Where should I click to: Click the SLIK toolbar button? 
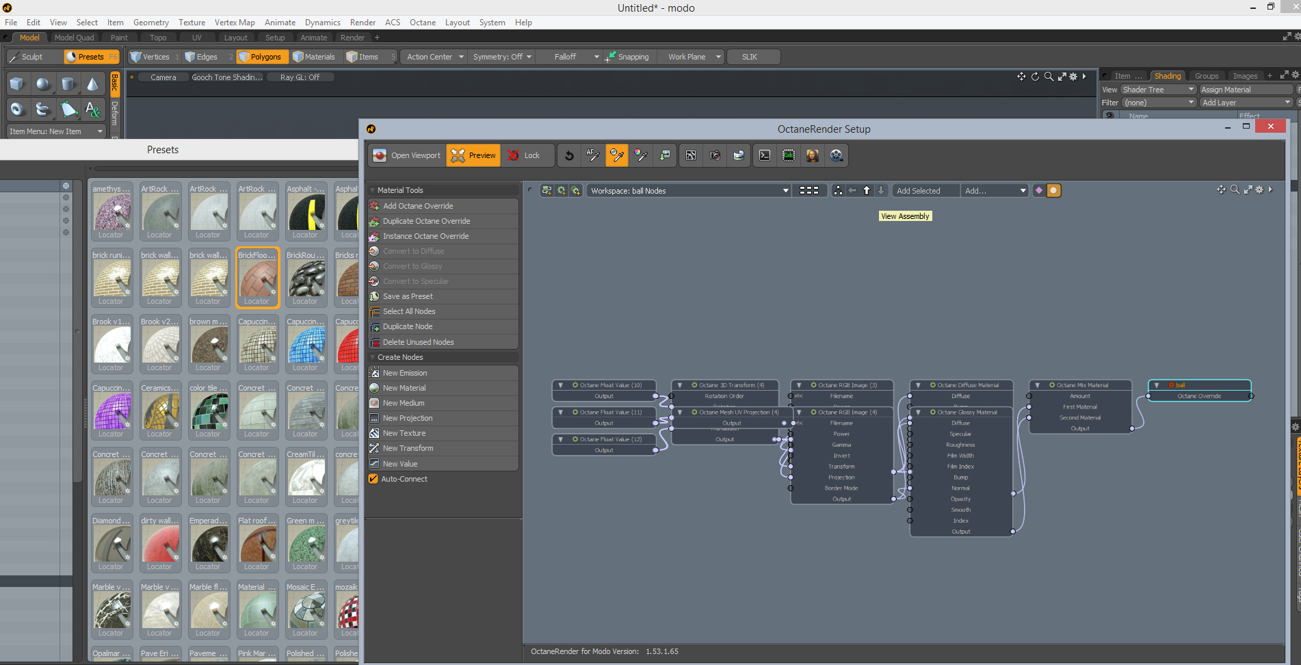click(753, 57)
